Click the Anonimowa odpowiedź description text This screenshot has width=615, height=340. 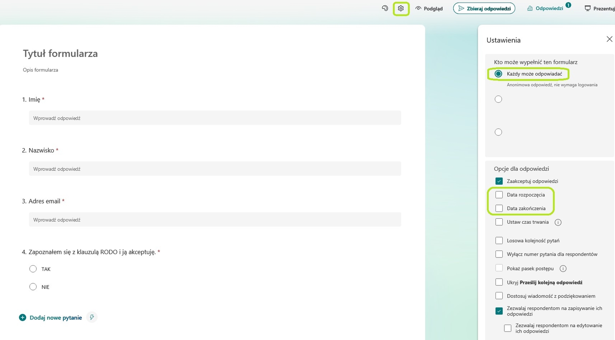(552, 85)
